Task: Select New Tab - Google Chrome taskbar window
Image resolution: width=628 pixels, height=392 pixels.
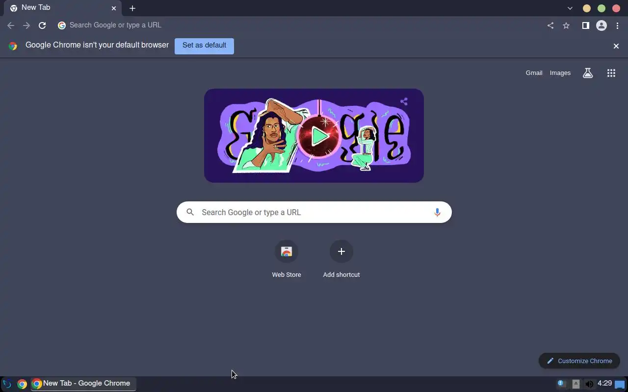Action: 83,384
